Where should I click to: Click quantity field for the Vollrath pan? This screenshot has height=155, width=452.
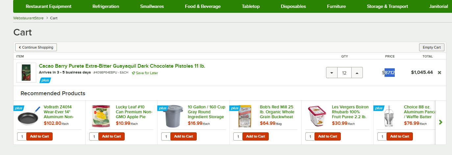pos(22,136)
